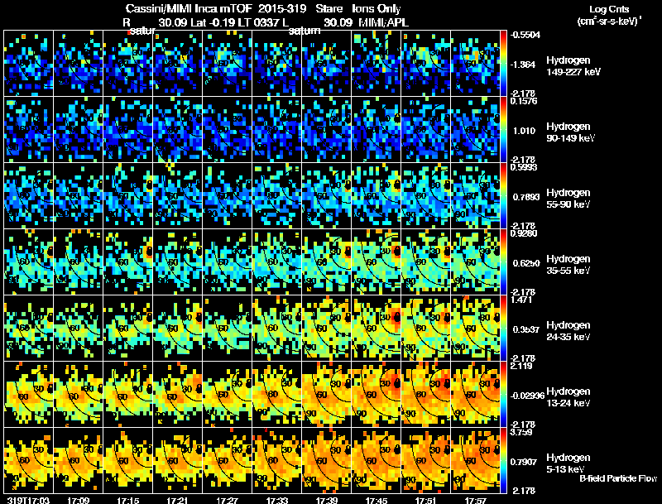Click the '17:33' time axis label
The height and width of the screenshot is (504, 662).
pos(277,500)
